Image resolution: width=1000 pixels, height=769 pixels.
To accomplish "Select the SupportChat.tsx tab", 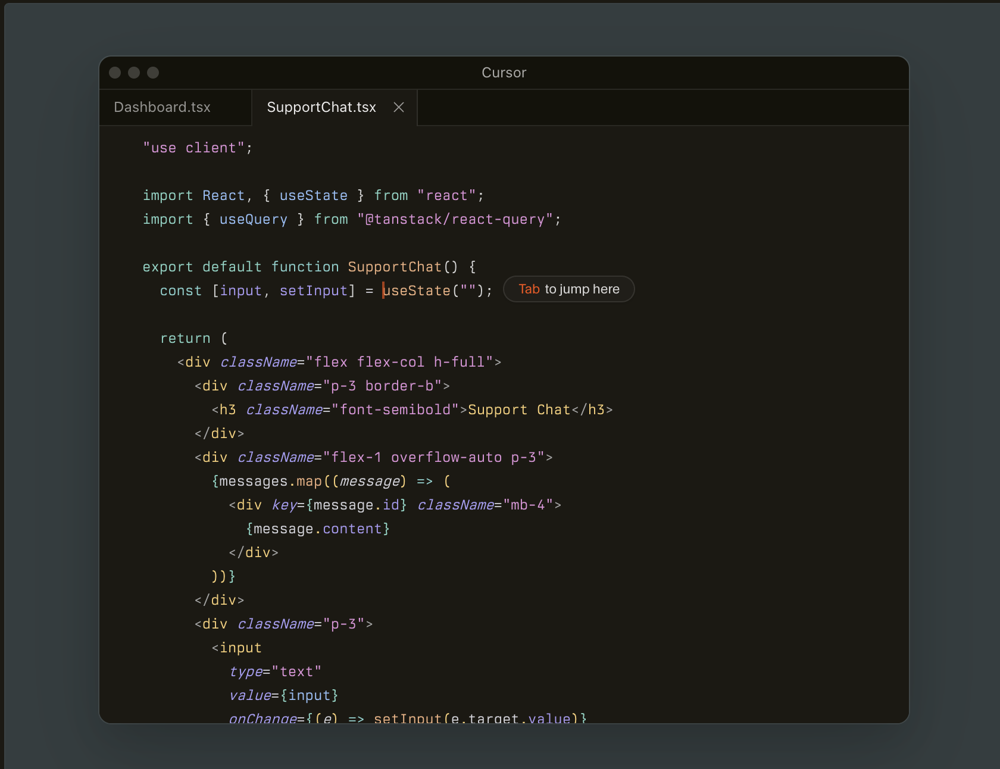I will click(x=321, y=107).
